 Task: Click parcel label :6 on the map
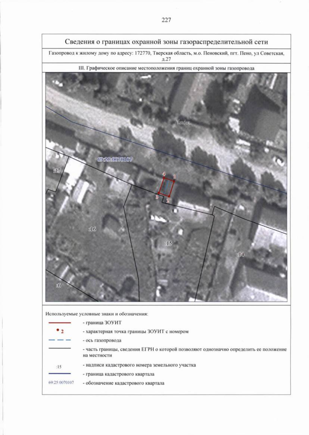coord(59,285)
